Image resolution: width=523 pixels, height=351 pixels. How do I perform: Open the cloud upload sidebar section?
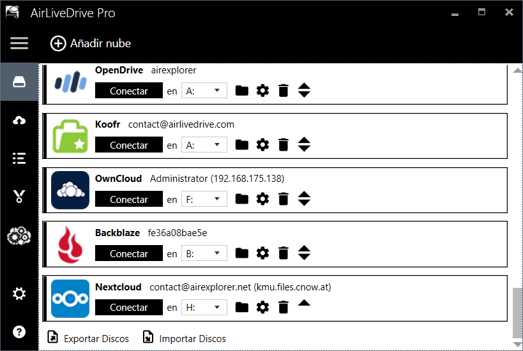19,121
